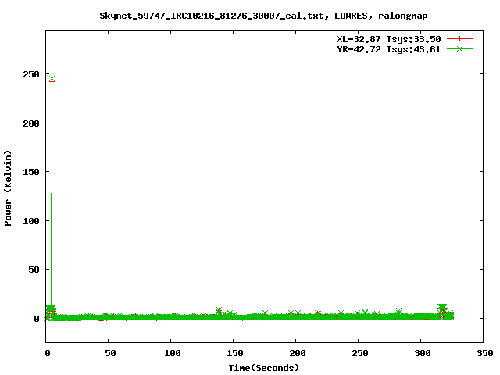This screenshot has width=500, height=375.
Task: Click the green bump marker near 318 seconds
Action: 442,307
